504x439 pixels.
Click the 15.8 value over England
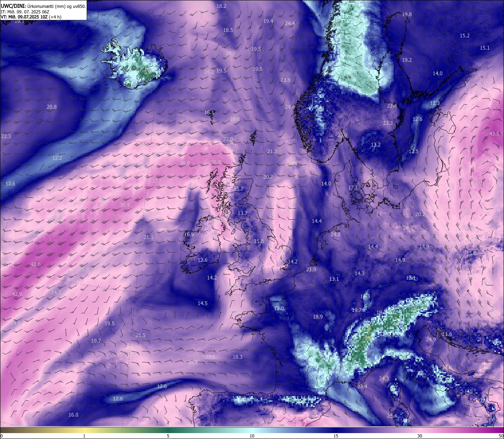click(x=259, y=241)
